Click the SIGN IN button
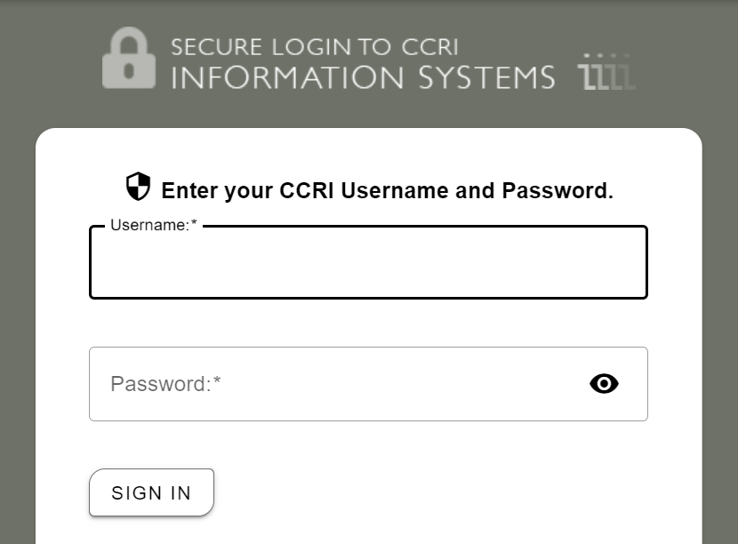 151,492
